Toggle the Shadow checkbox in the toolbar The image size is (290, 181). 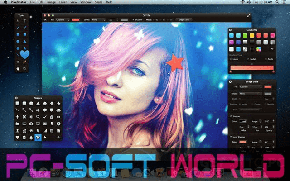[x=133, y=20]
